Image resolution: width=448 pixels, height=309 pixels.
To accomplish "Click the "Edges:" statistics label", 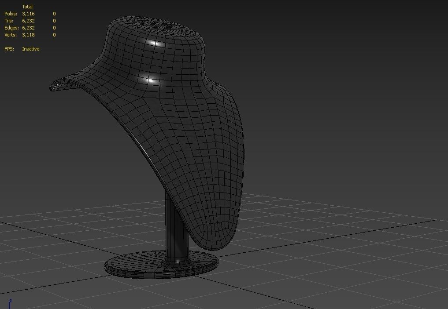I will [12, 28].
